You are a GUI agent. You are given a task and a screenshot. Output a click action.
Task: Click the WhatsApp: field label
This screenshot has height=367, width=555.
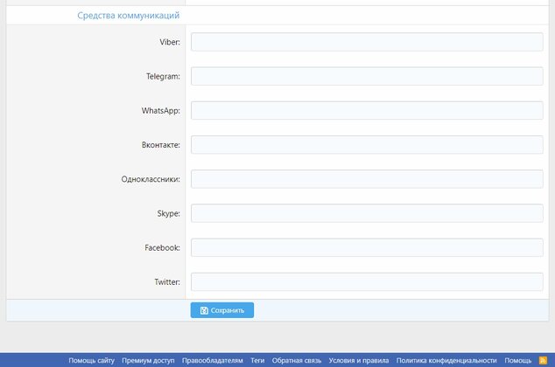tap(161, 110)
